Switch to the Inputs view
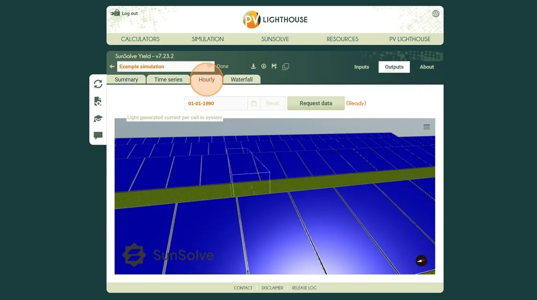Viewport: 537px width, 300px height. pyautogui.click(x=362, y=67)
